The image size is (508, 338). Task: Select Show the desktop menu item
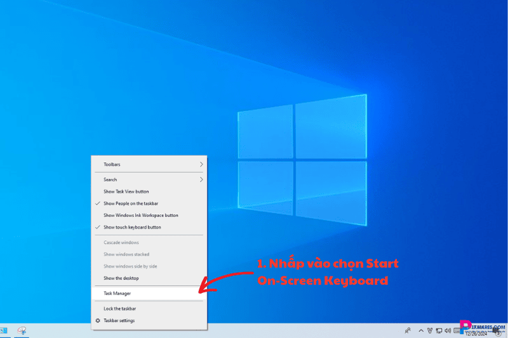click(x=121, y=278)
